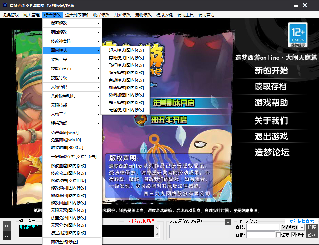Open the 模拟按键 menu

(x=164, y=15)
